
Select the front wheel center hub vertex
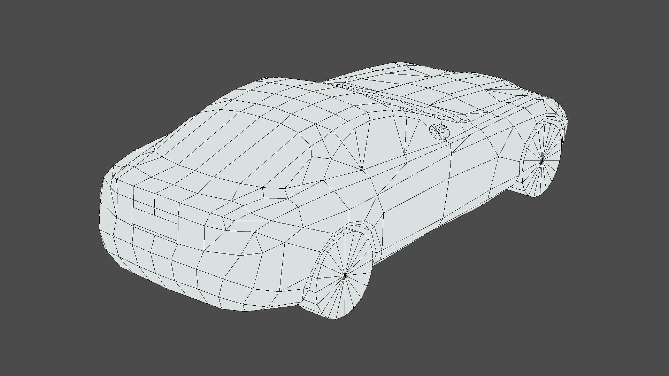[543, 160]
